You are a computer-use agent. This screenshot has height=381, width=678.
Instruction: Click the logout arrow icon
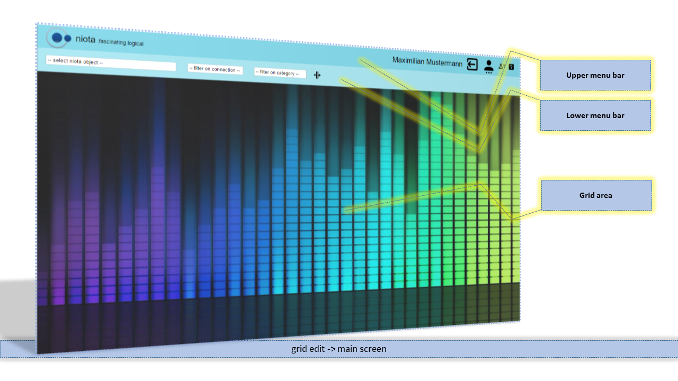(x=472, y=65)
